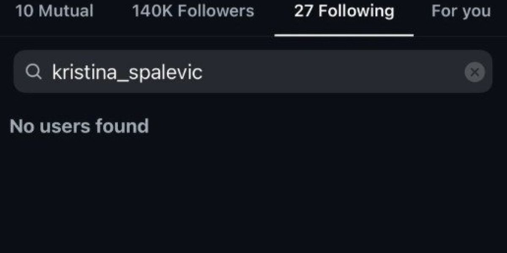Show the For you tab
The width and height of the screenshot is (507, 253).
click(x=461, y=11)
